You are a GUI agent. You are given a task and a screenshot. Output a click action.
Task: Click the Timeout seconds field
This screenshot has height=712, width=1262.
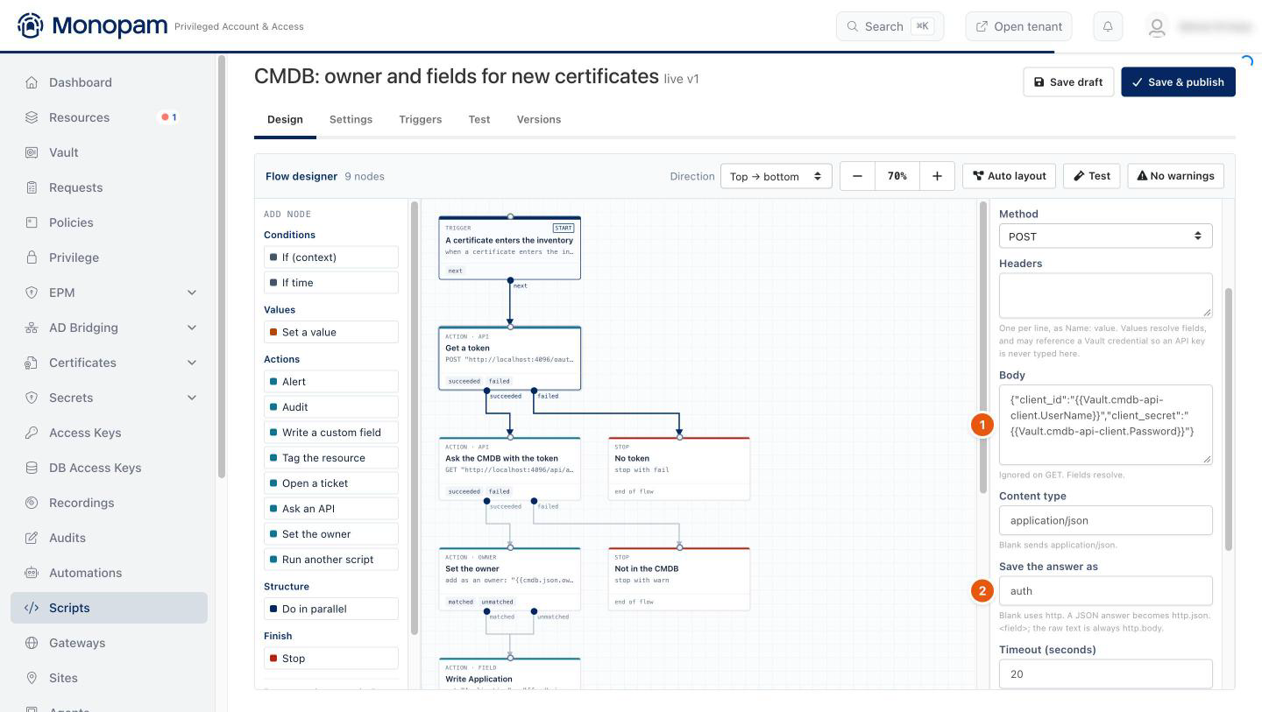pos(1105,674)
